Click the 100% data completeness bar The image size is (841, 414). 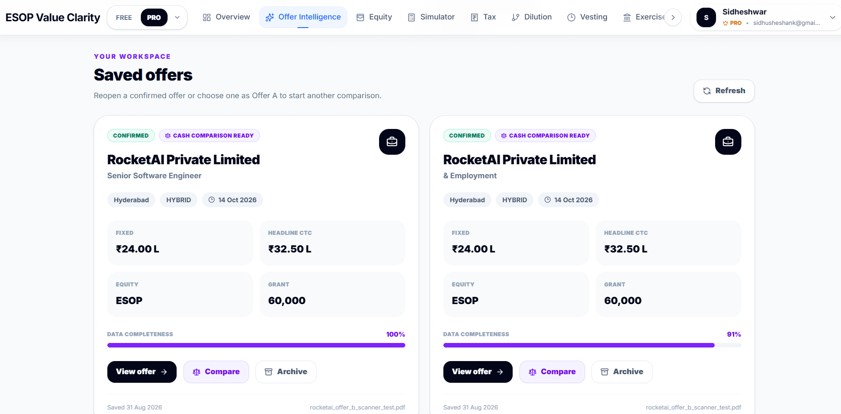(256, 345)
